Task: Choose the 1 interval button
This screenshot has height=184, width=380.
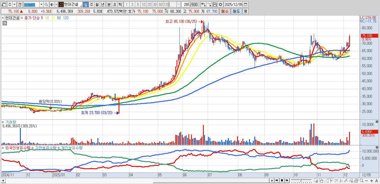Action: [x=126, y=4]
